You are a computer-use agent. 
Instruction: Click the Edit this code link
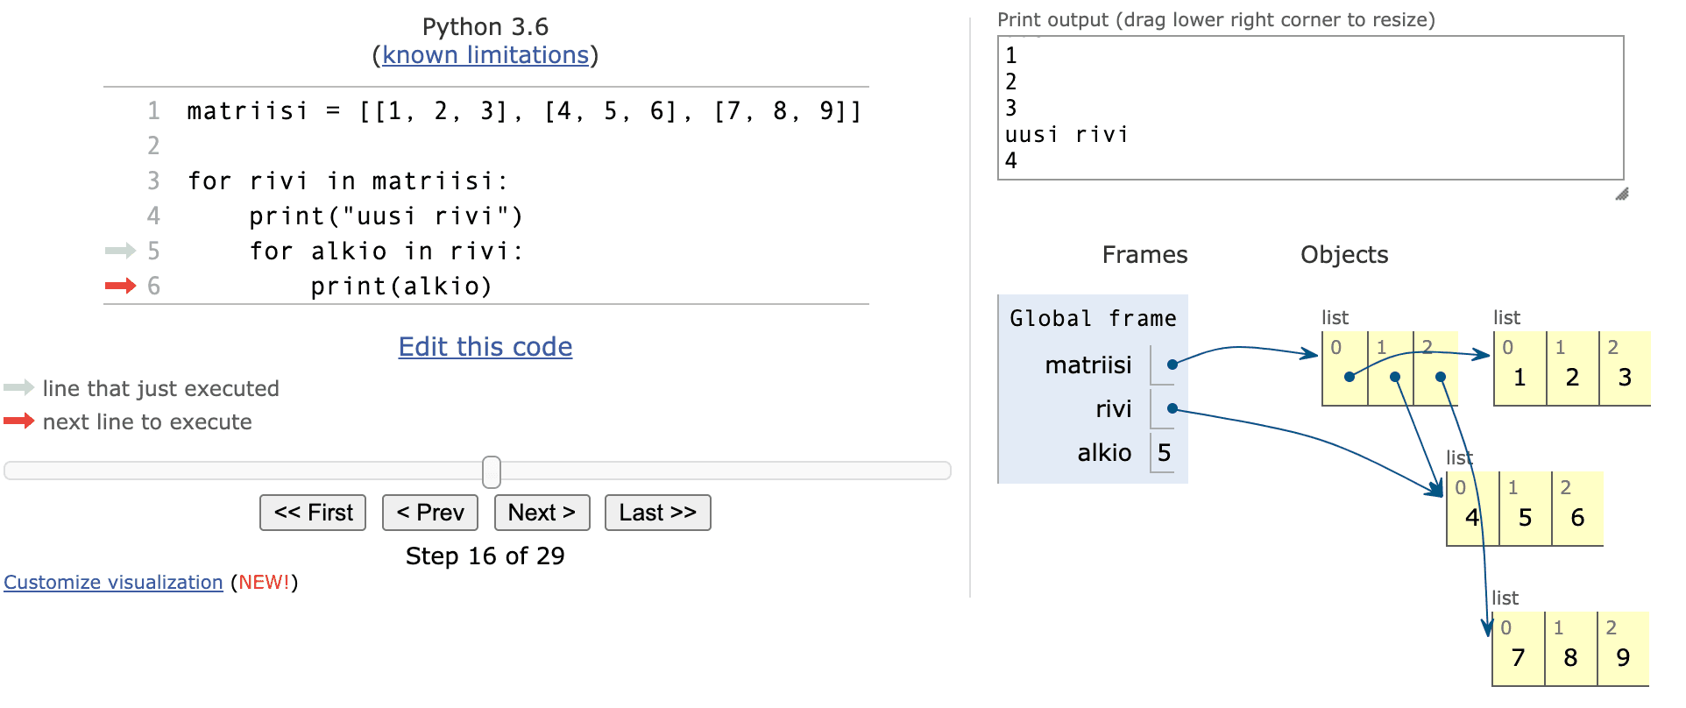click(x=485, y=347)
